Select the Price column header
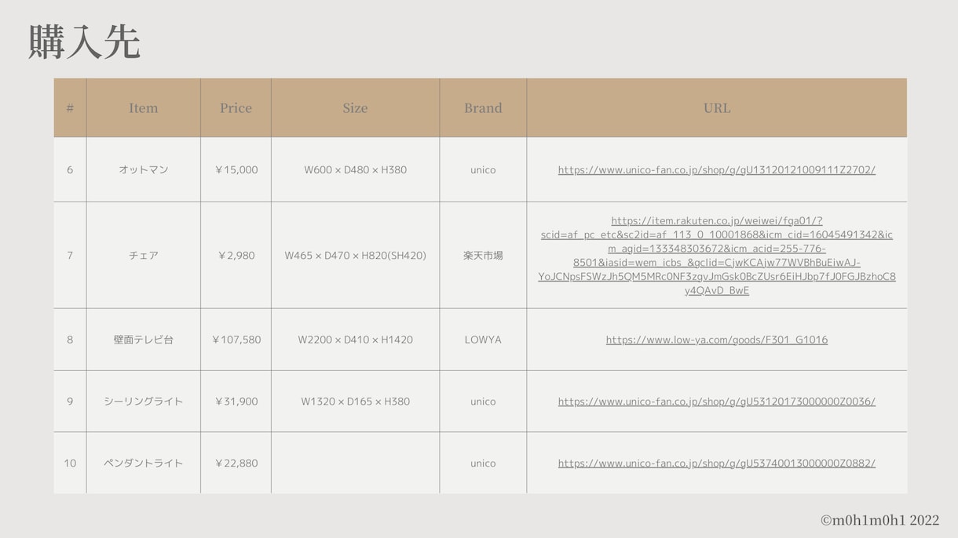958x538 pixels. point(236,108)
